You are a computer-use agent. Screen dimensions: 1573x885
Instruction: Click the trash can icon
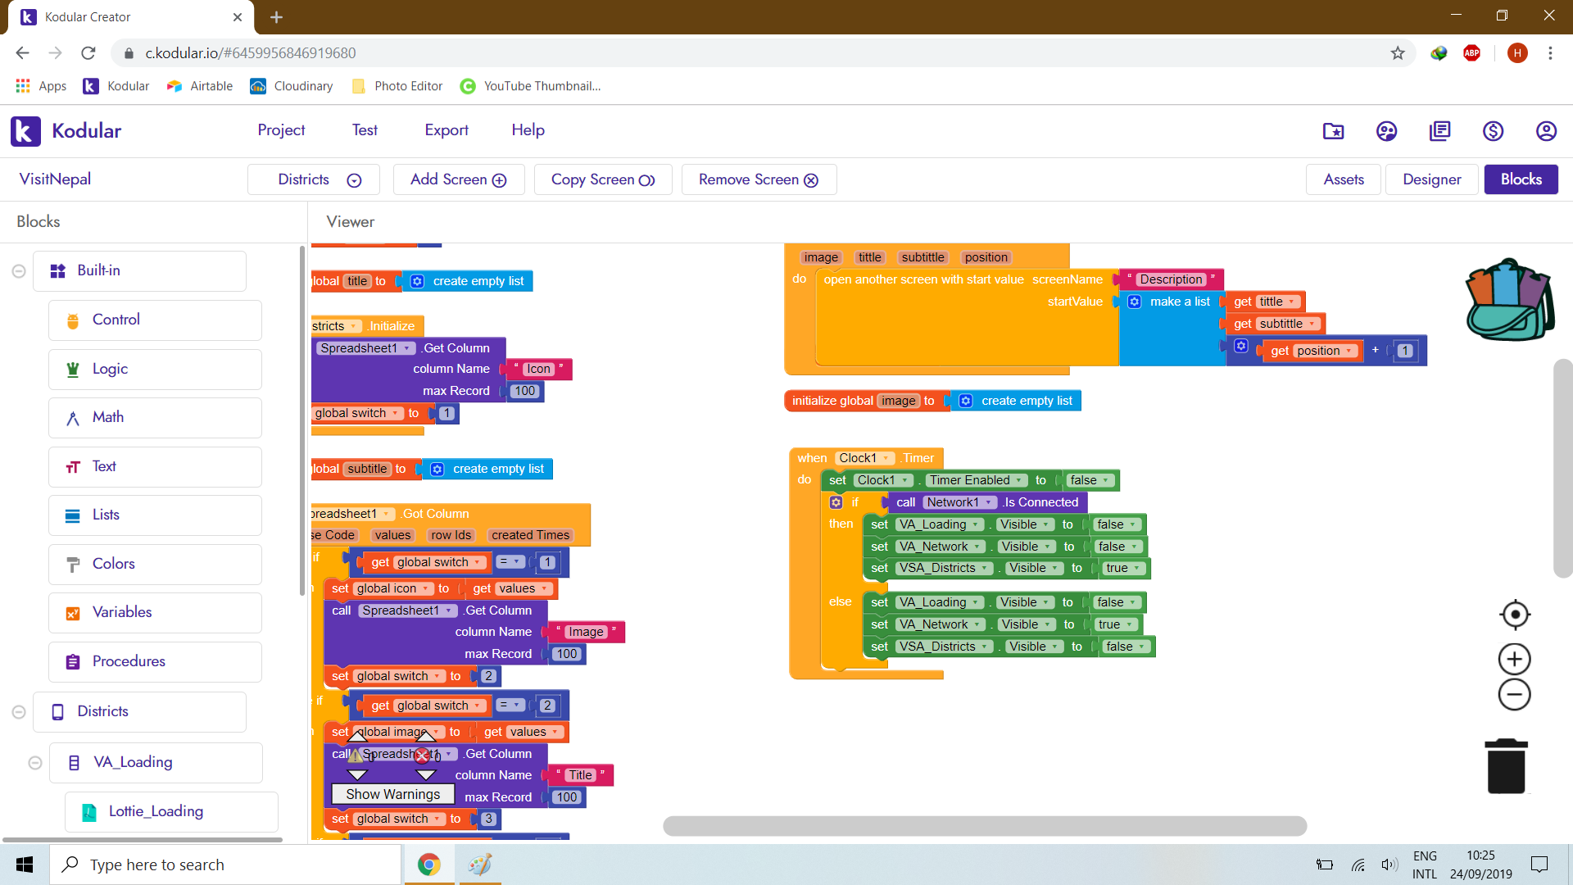(x=1506, y=766)
